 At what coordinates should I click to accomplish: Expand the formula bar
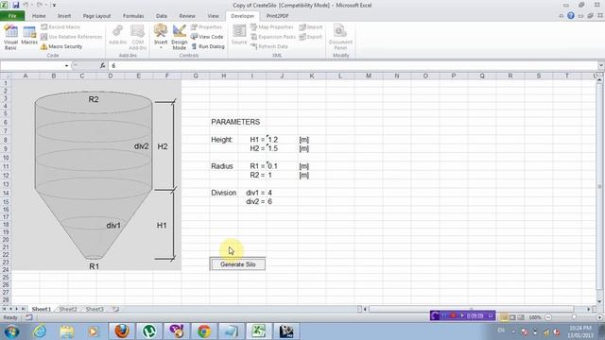(x=601, y=65)
